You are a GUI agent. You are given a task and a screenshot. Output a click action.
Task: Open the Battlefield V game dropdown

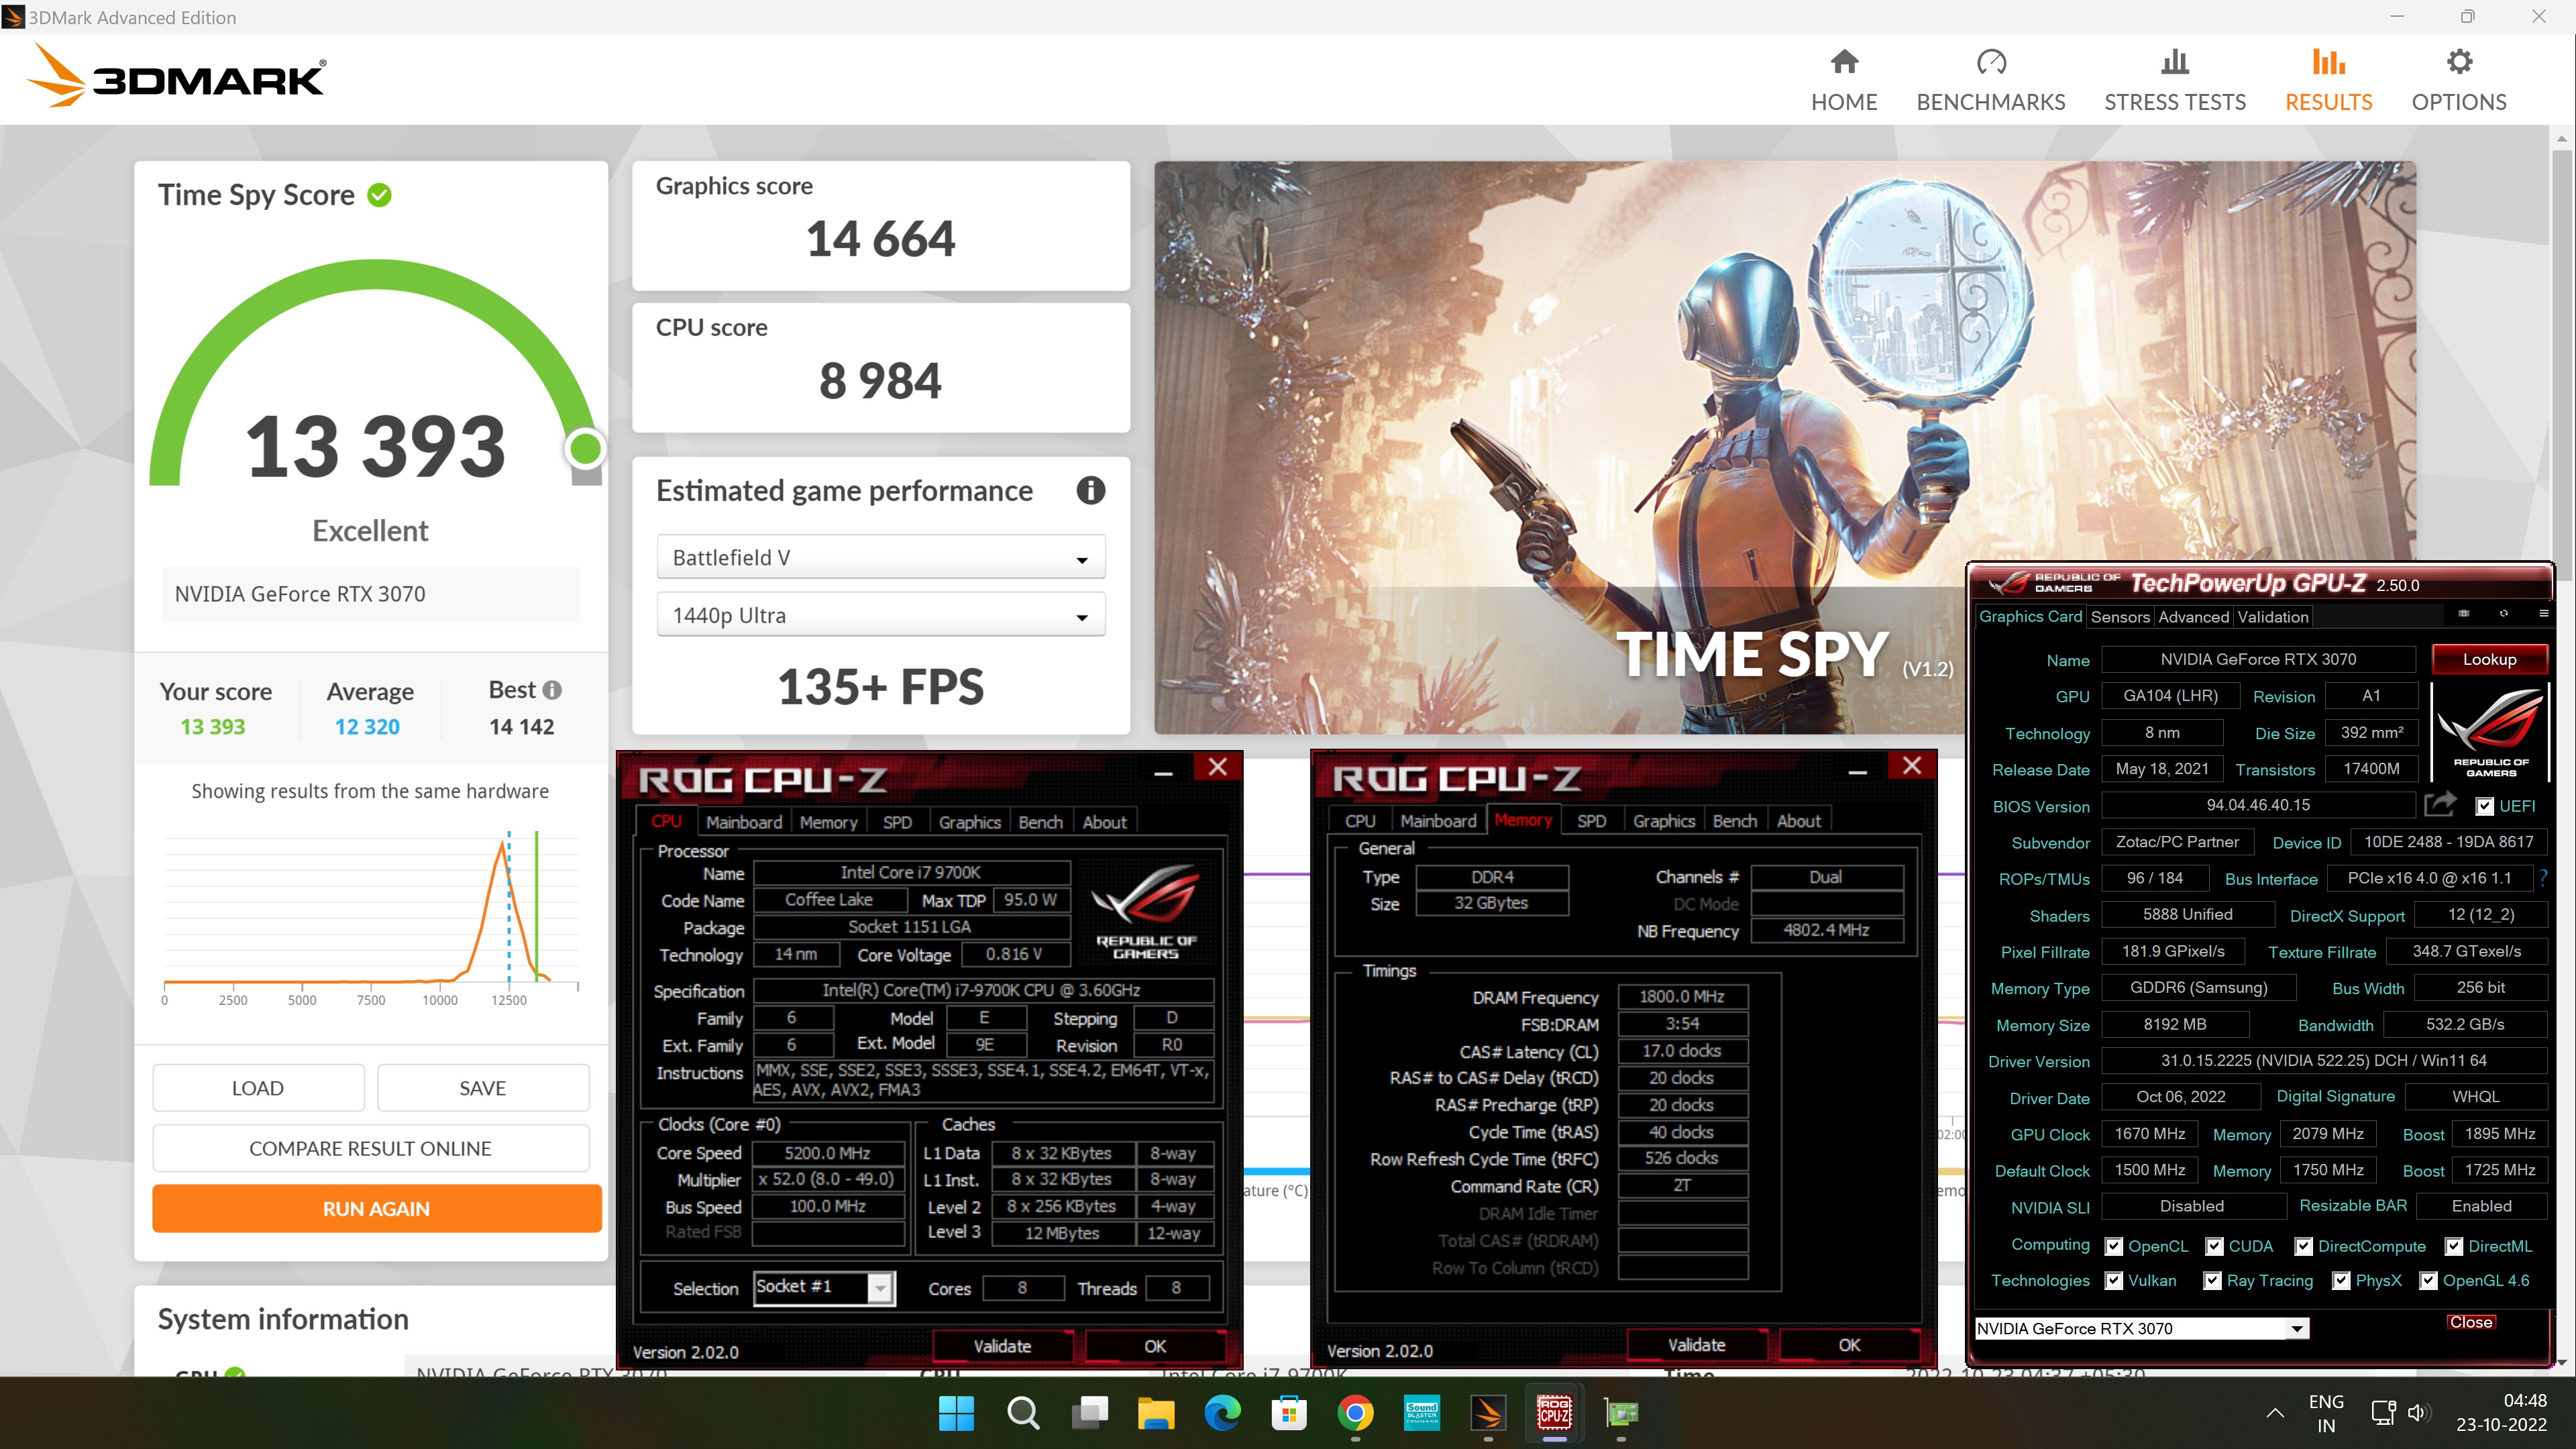880,557
